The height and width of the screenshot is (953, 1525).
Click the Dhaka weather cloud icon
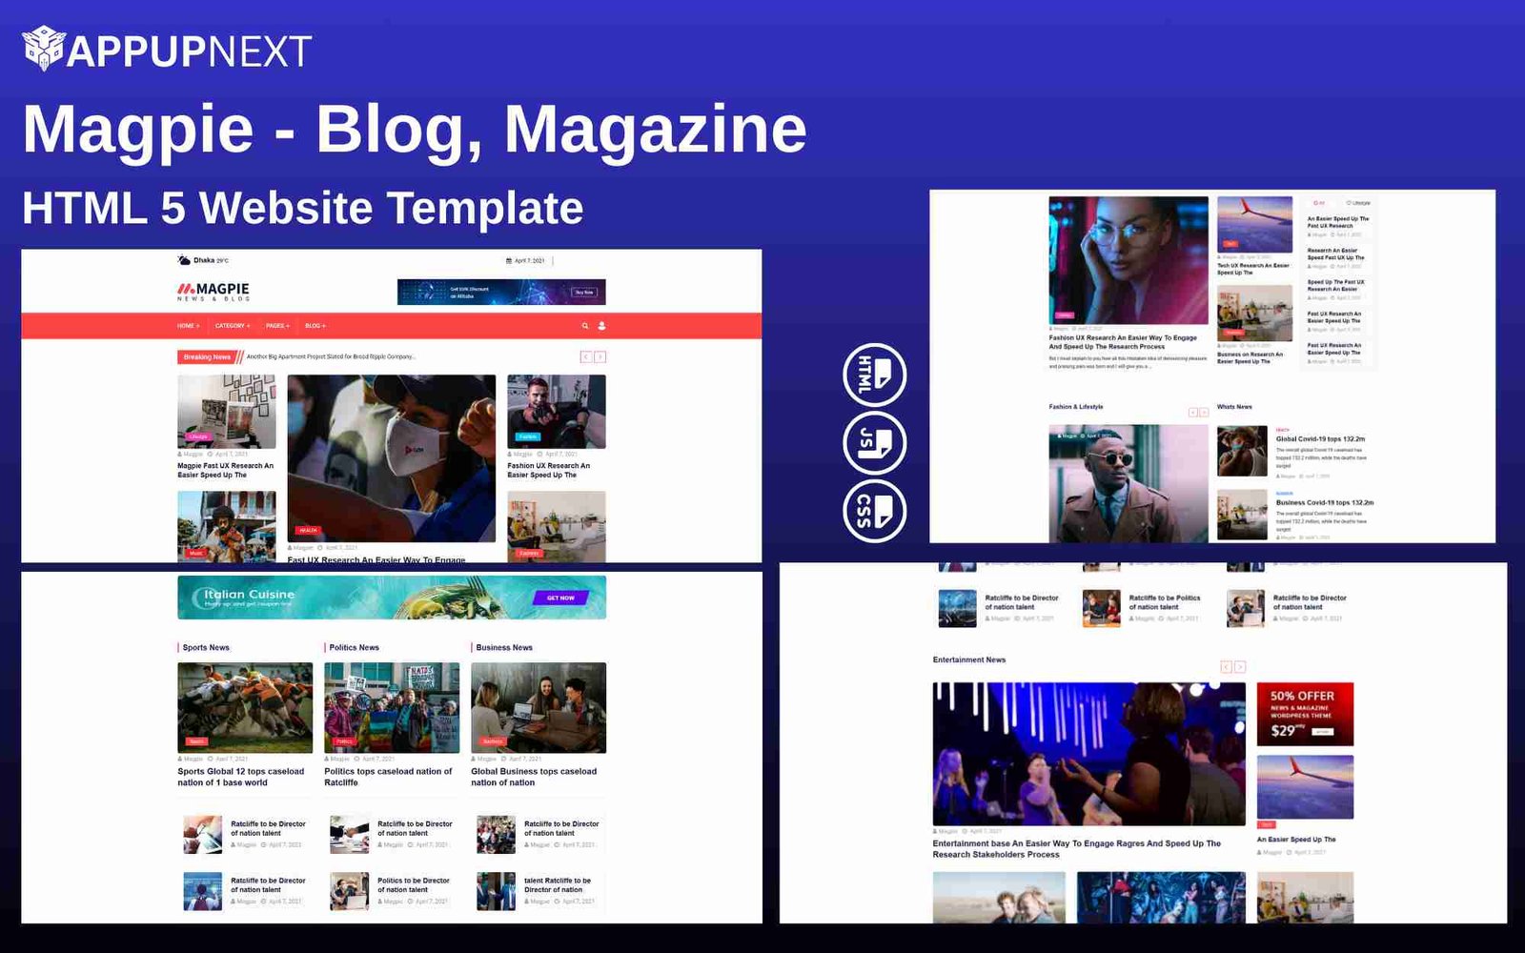pyautogui.click(x=183, y=258)
